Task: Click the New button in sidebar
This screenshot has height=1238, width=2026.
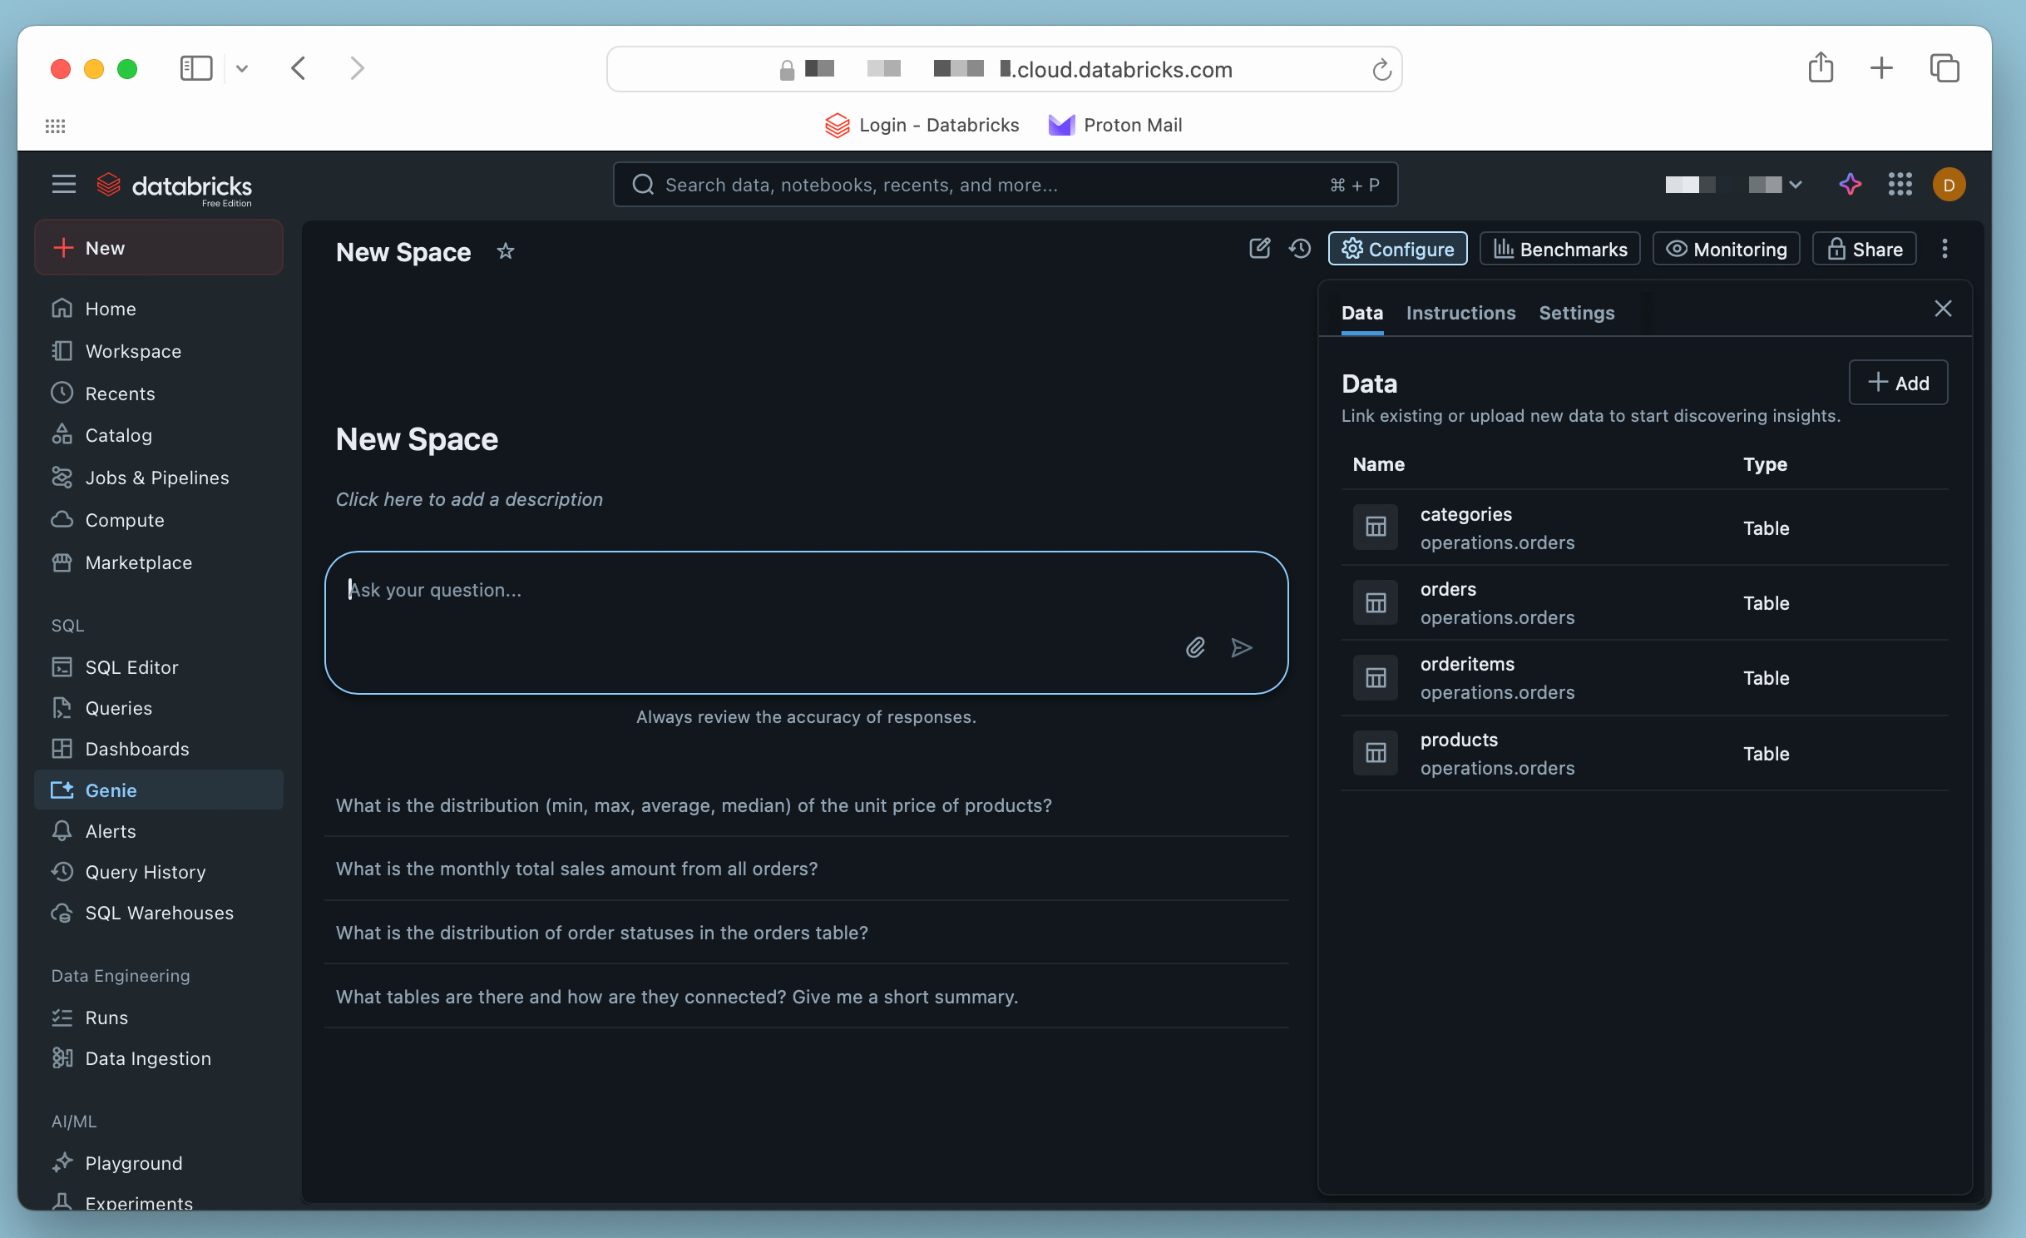Action: click(159, 248)
